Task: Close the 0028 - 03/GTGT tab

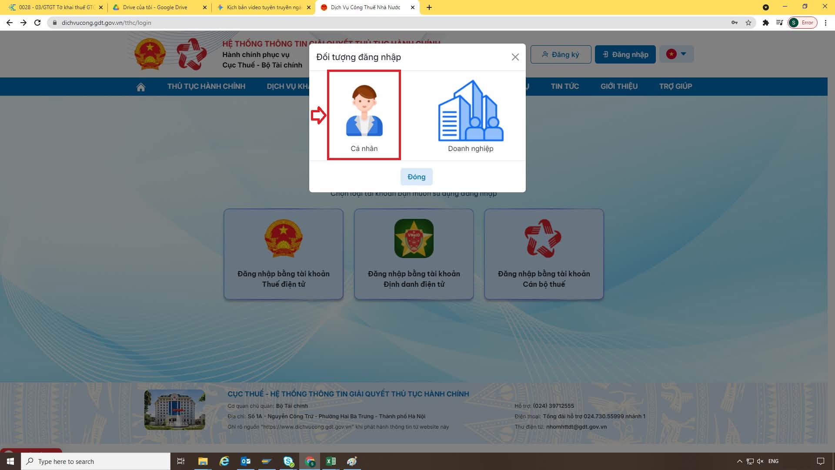Action: click(x=101, y=7)
